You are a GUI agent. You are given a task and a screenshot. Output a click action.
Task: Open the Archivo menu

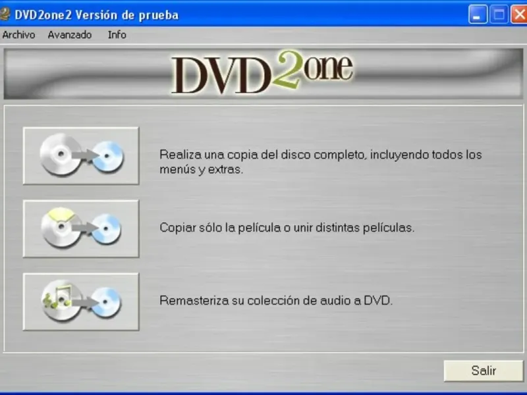(x=18, y=35)
